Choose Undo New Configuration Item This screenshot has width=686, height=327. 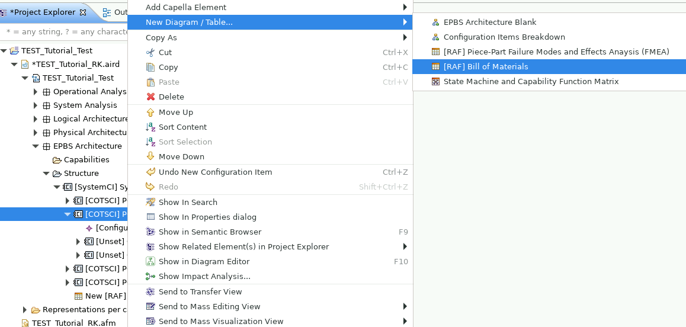pyautogui.click(x=270, y=172)
